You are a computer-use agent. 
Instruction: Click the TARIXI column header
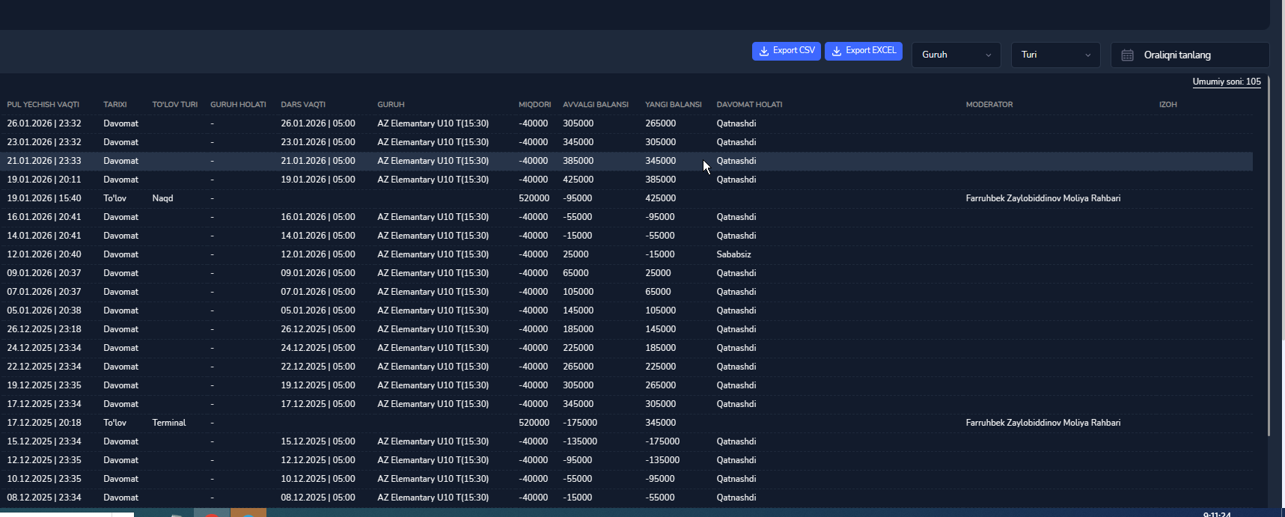pos(115,105)
